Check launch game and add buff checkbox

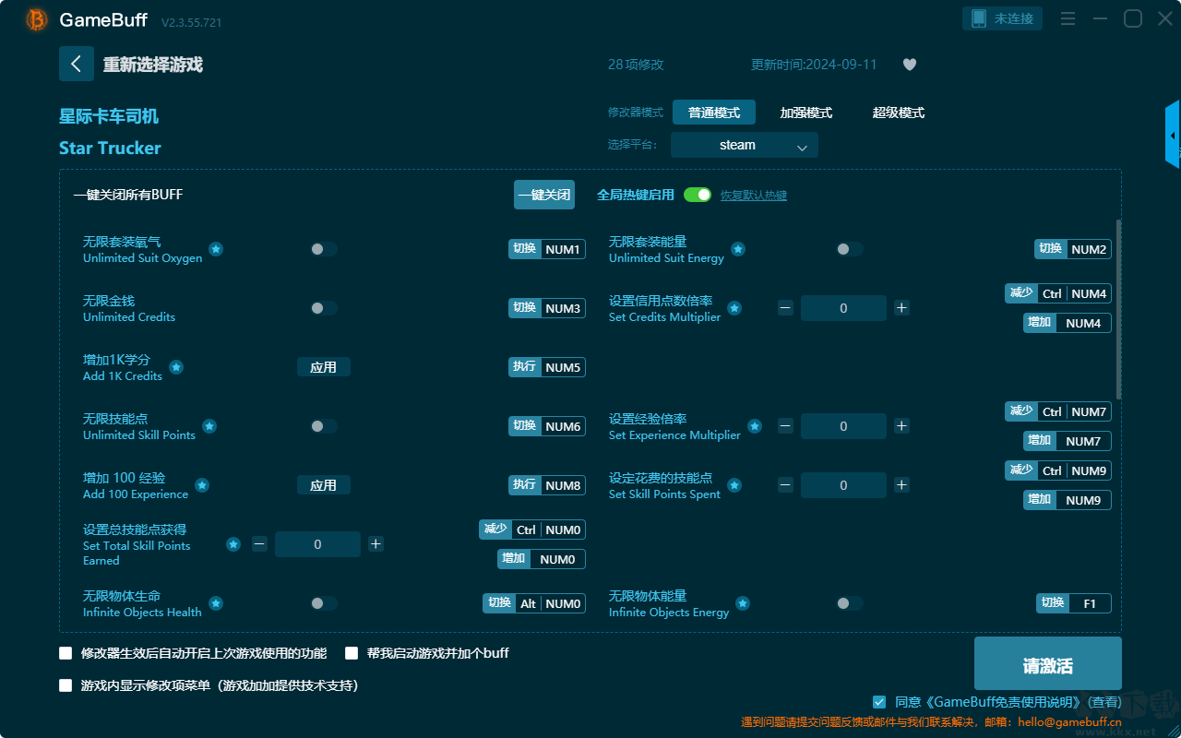[352, 653]
